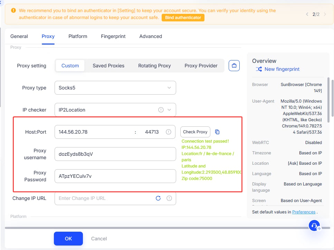Open the support headset chat icon
The width and height of the screenshot is (334, 250).
point(314,225)
